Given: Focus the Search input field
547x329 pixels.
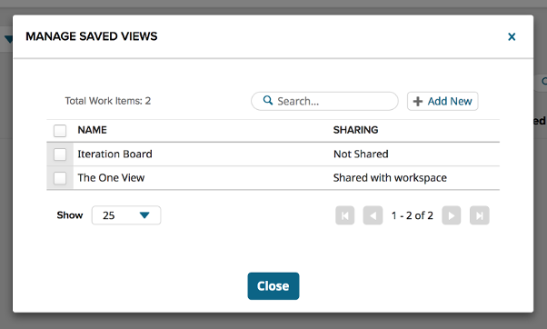Looking at the screenshot, I should point(324,101).
